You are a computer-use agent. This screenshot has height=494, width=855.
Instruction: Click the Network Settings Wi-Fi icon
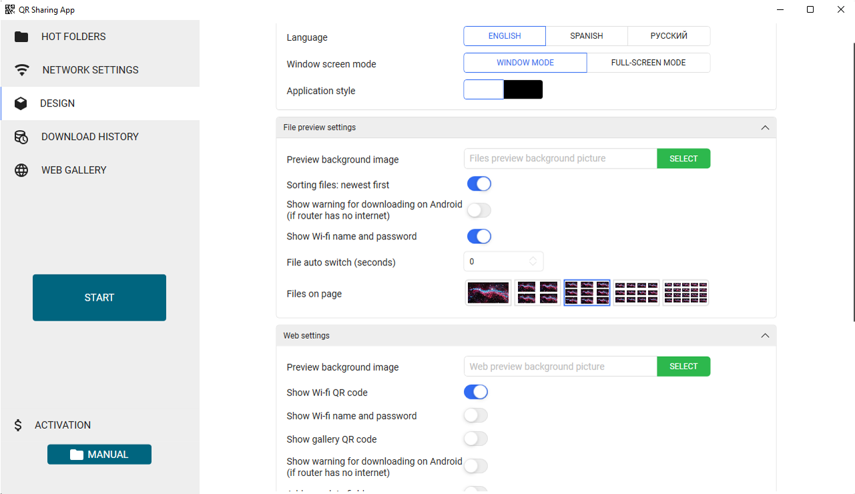click(x=22, y=70)
